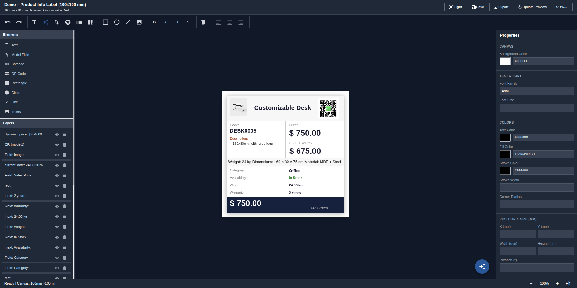Align text center
This screenshot has width=577, height=288.
pos(230,22)
